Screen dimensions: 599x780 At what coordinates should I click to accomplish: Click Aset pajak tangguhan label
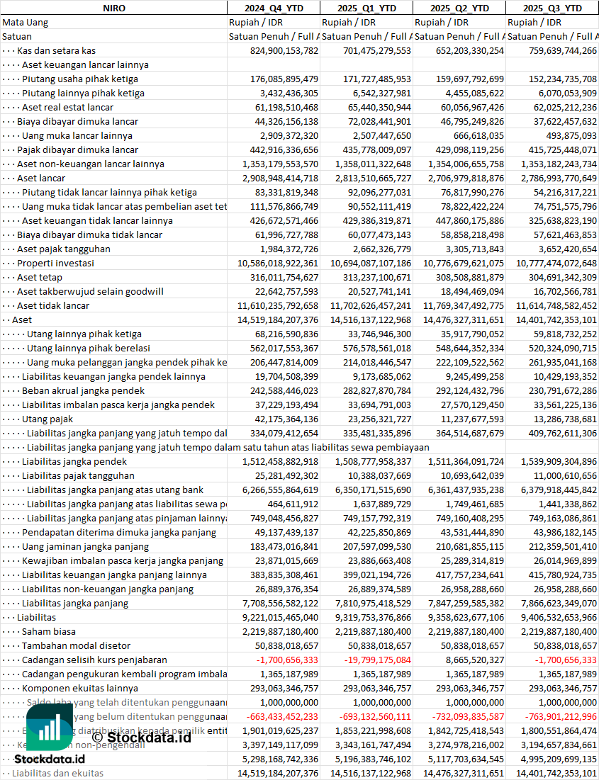64,249
